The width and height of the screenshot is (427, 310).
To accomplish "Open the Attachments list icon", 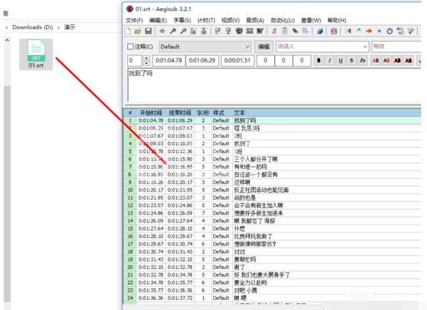I will 295,31.
